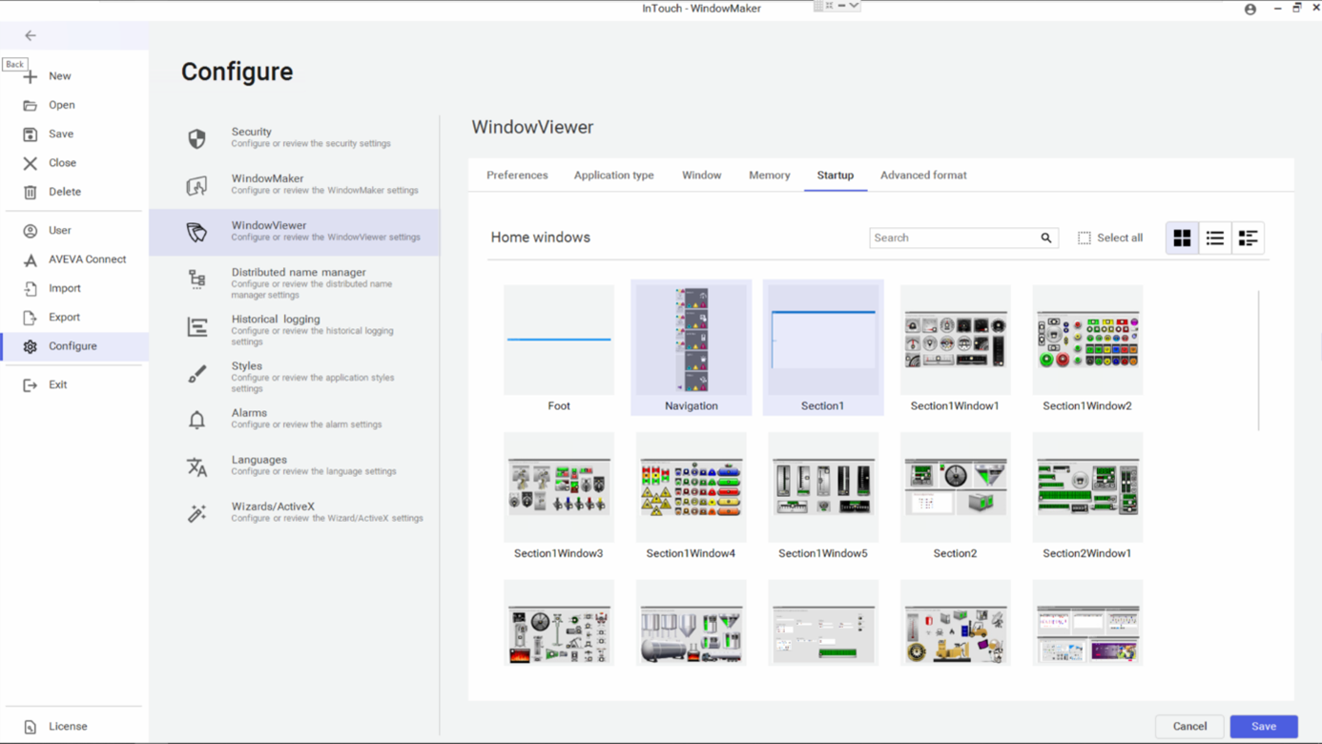Click the Exit icon
1322x744 pixels.
pyautogui.click(x=31, y=385)
